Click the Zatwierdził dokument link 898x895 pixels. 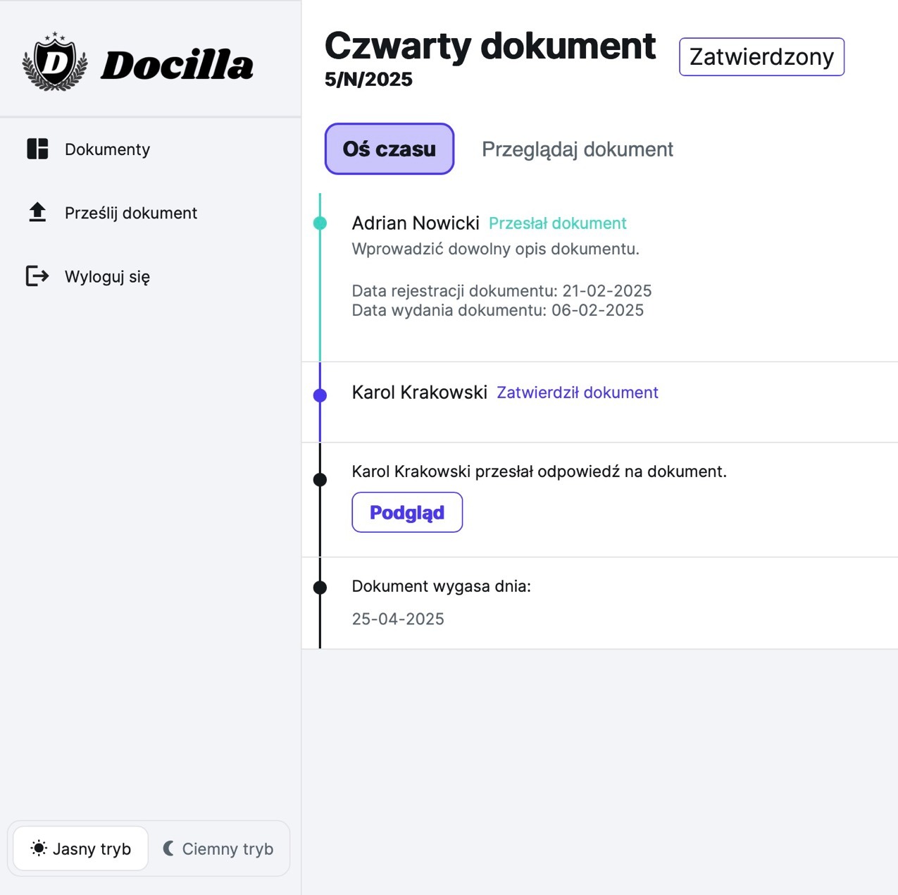click(x=577, y=393)
